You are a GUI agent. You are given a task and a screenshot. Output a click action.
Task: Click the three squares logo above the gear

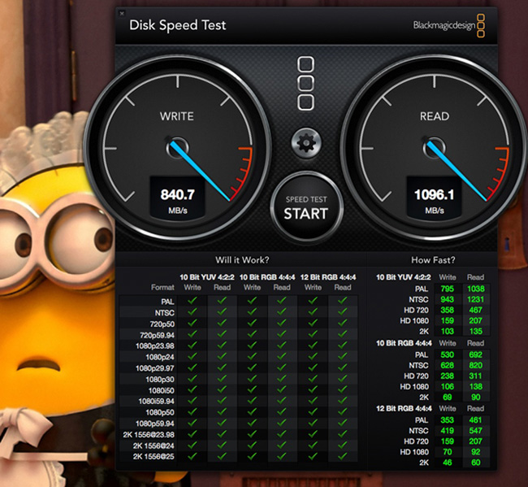click(x=305, y=83)
